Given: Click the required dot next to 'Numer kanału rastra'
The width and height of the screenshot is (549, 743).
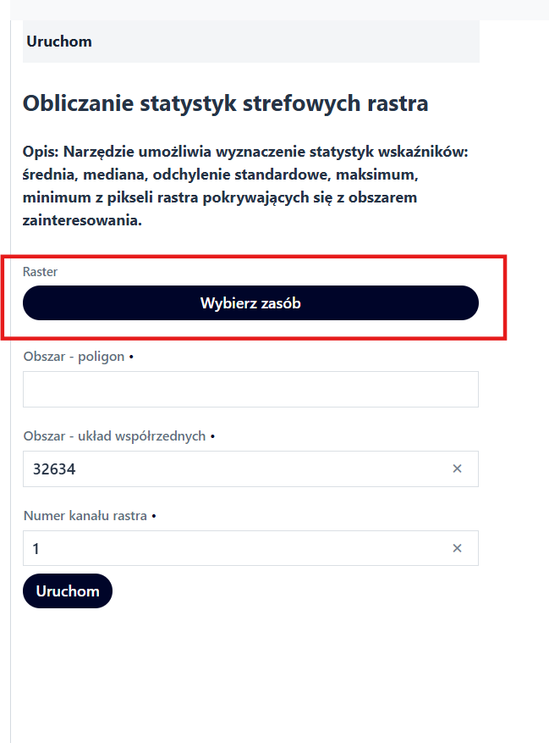Looking at the screenshot, I should (153, 515).
